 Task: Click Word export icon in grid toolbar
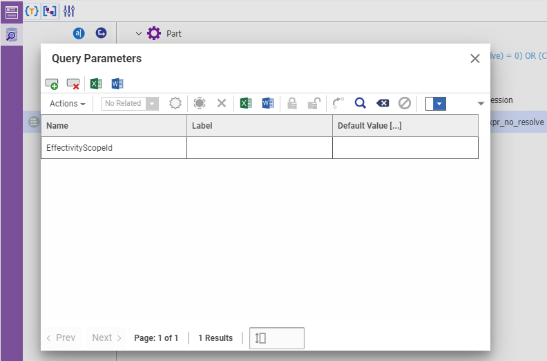tap(267, 103)
